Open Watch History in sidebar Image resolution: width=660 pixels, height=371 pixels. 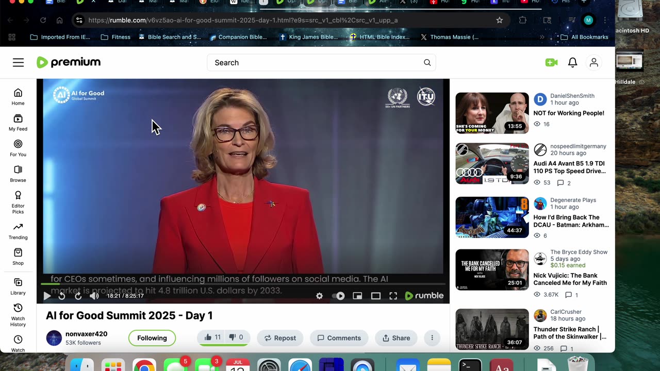18,315
